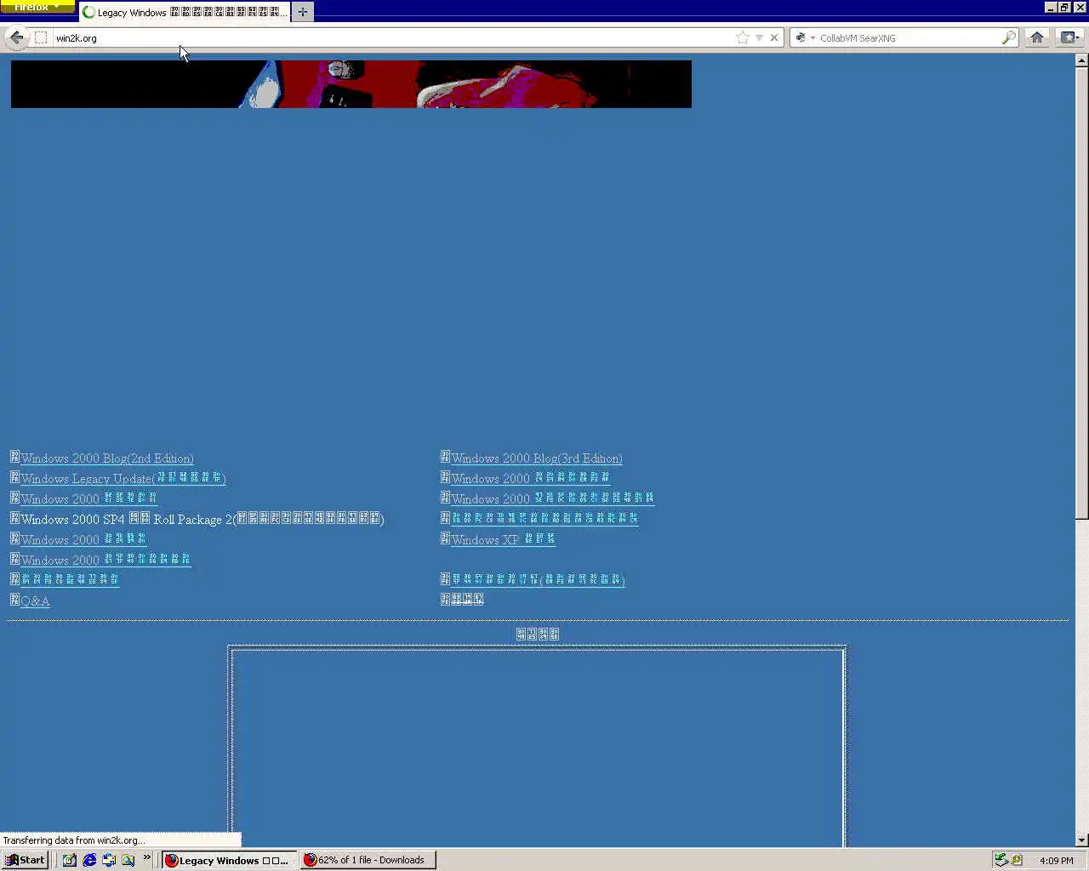
Task: Open the orange Firefox menu button
Action: click(37, 6)
